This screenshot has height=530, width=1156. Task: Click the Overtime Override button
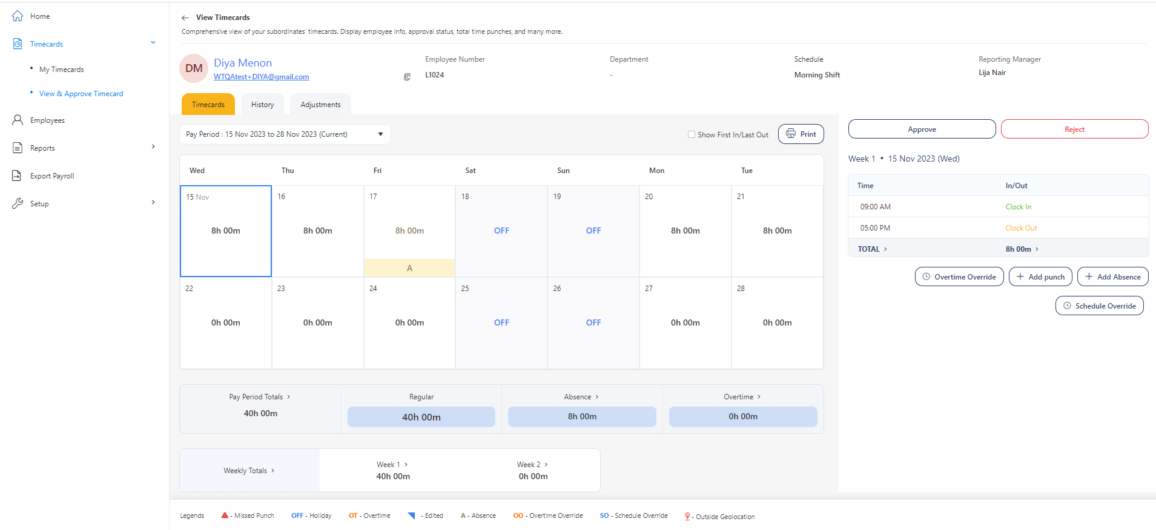(959, 277)
